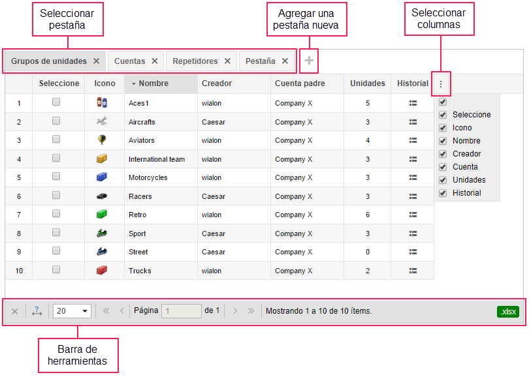Open history for Aviators group
The width and height of the screenshot is (529, 377).
coord(413,140)
